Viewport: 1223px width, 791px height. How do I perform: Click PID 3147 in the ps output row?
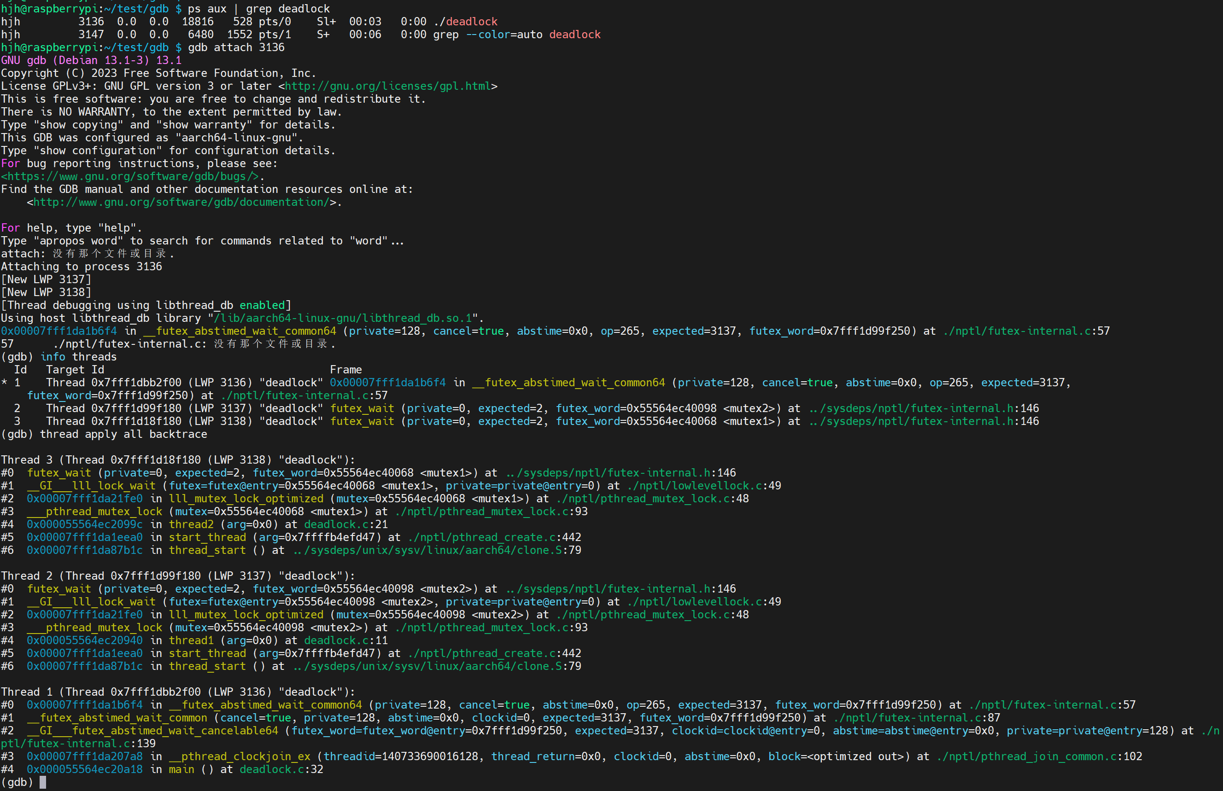(91, 35)
